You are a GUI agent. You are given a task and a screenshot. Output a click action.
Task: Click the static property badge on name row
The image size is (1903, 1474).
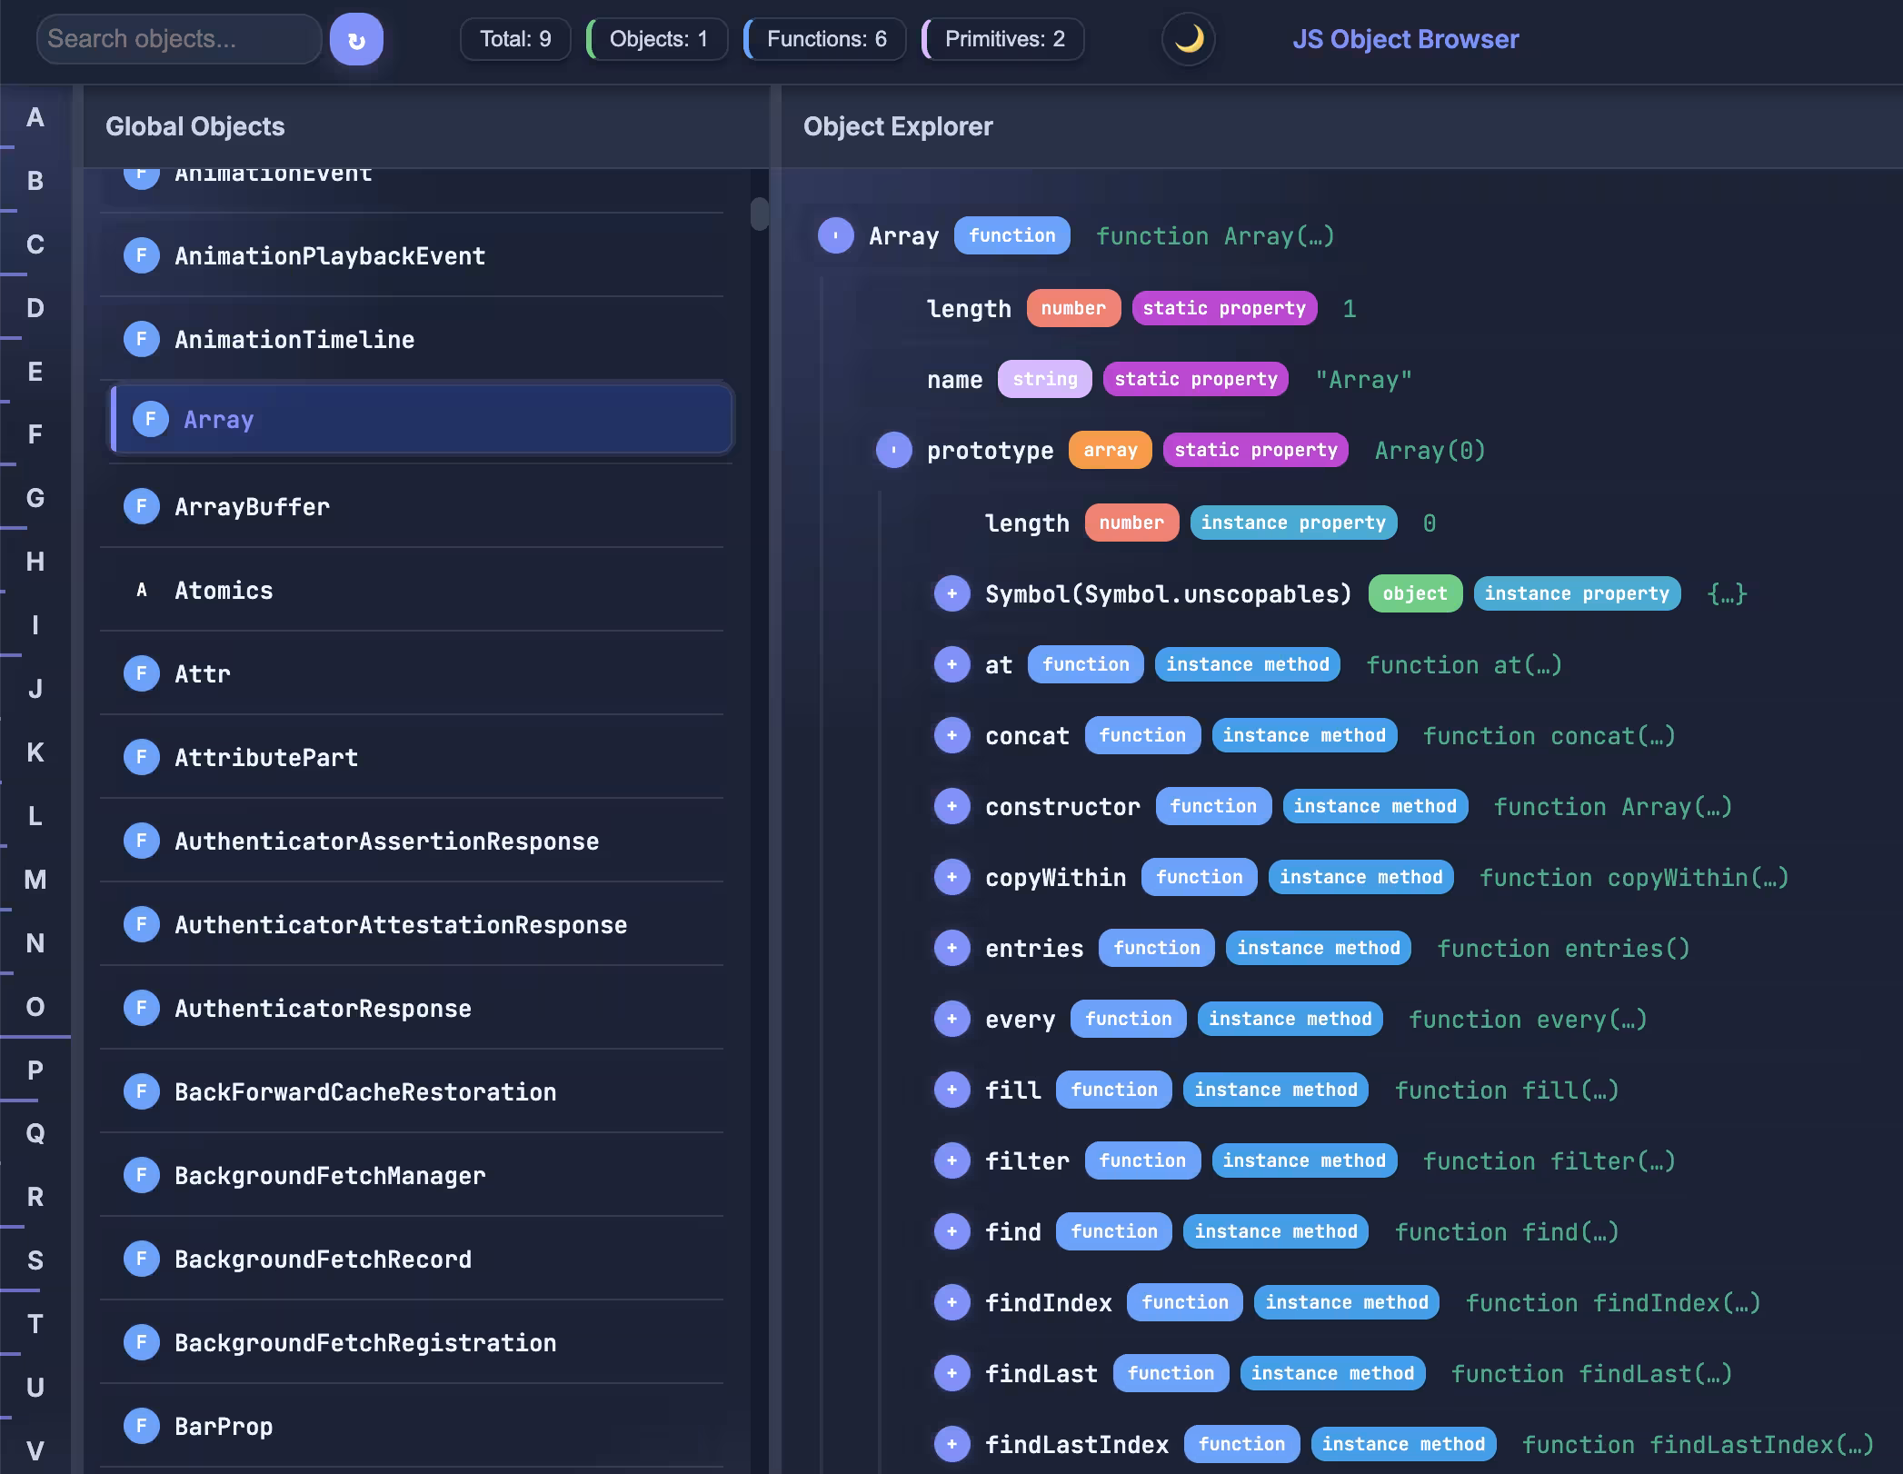tap(1195, 379)
